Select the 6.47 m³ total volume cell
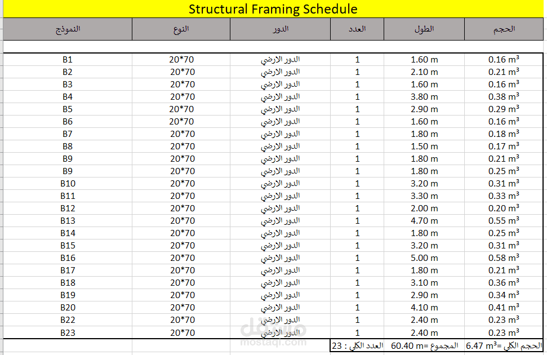Screen dimensions: 547x355 (504, 345)
